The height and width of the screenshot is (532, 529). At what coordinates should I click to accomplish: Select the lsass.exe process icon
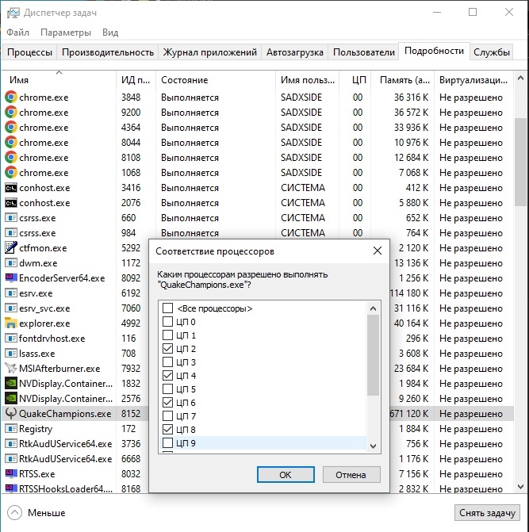click(11, 353)
